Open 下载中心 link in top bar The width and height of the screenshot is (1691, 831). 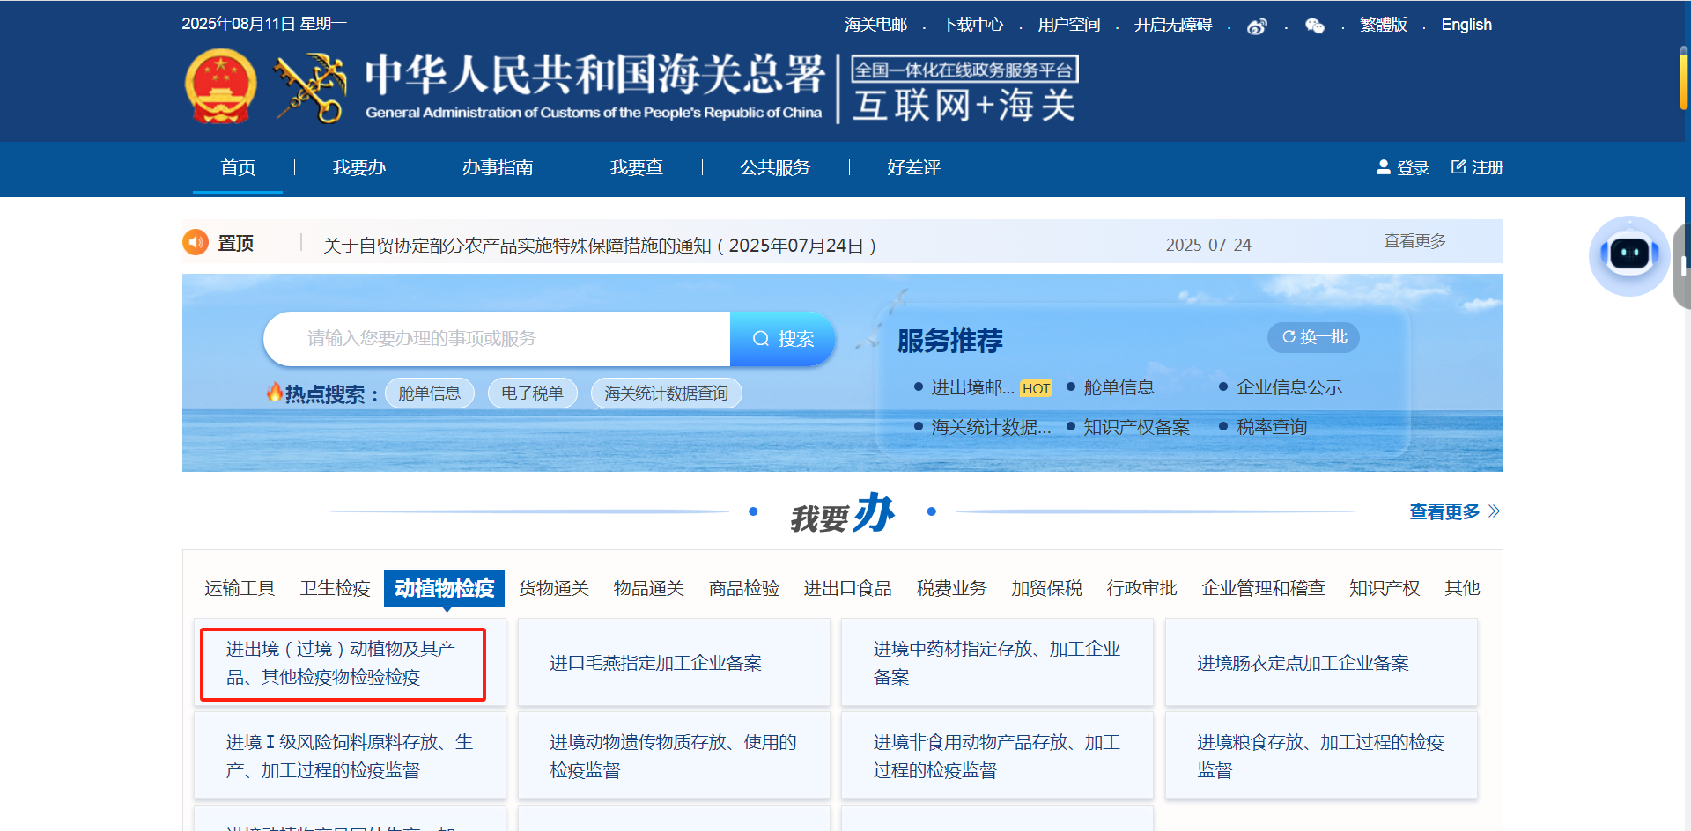click(x=972, y=25)
